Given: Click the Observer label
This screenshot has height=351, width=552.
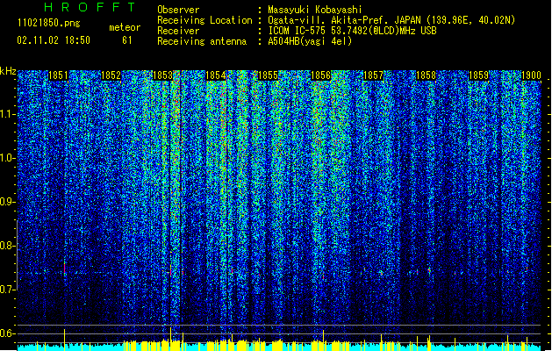Looking at the screenshot, I should point(178,10).
